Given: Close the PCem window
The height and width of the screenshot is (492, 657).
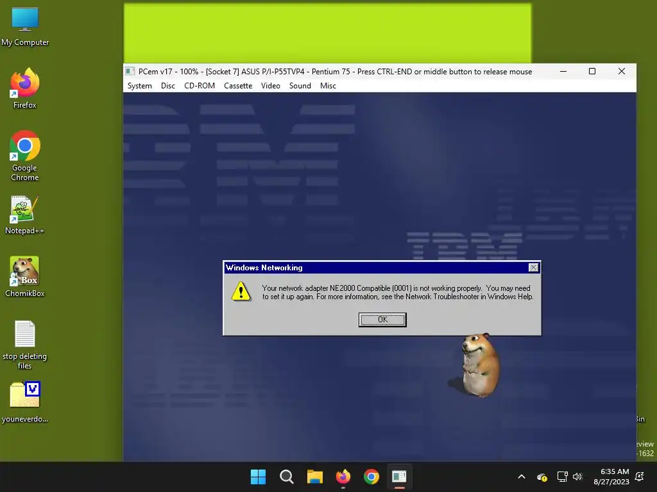Looking at the screenshot, I should click(622, 72).
